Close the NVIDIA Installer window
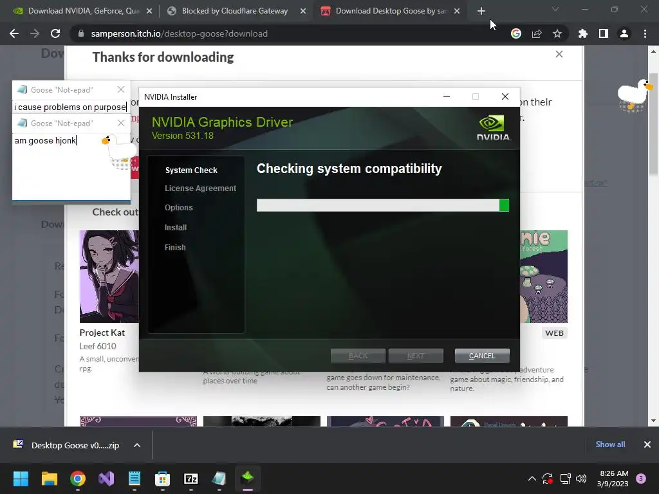The height and width of the screenshot is (494, 659). pos(505,96)
